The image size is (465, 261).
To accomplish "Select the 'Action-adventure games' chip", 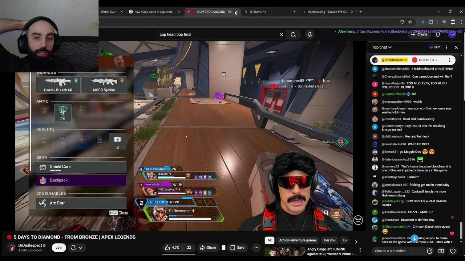I will 298,240.
